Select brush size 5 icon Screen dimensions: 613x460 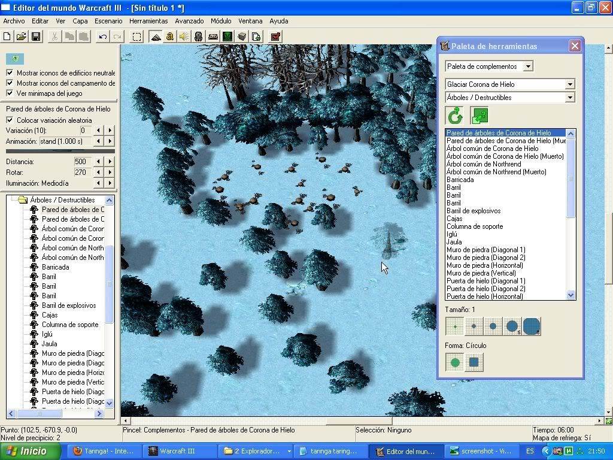pos(512,326)
